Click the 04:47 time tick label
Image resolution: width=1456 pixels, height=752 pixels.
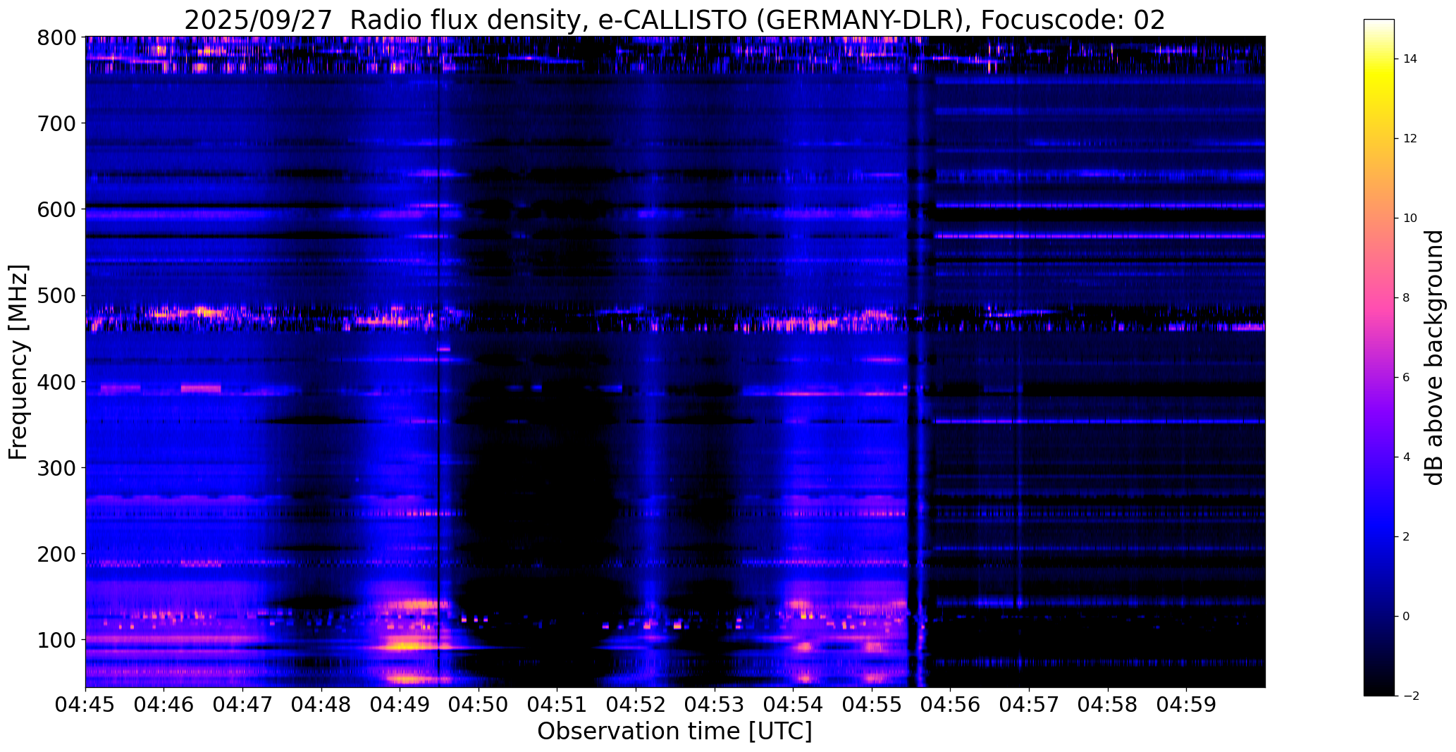(242, 705)
